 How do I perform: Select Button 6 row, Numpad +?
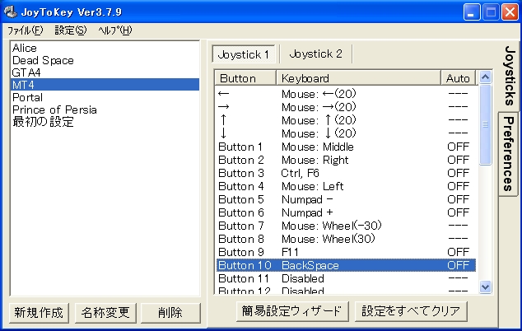pyautogui.click(x=346, y=212)
